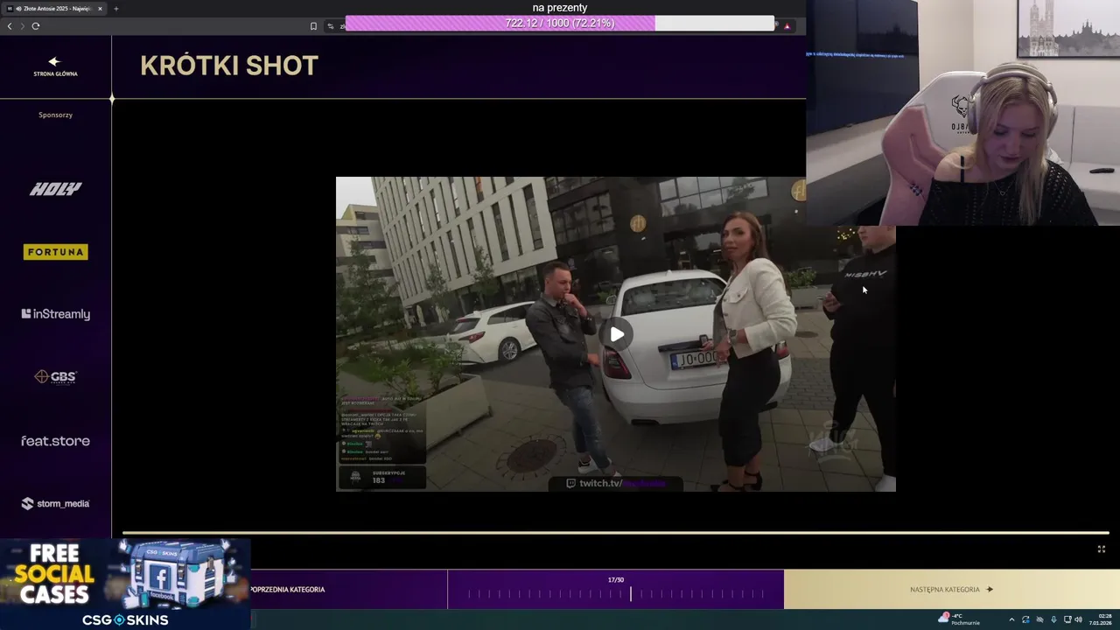Screen dimensions: 1120x630
Task: Click browser forward arrow
Action: tap(22, 26)
